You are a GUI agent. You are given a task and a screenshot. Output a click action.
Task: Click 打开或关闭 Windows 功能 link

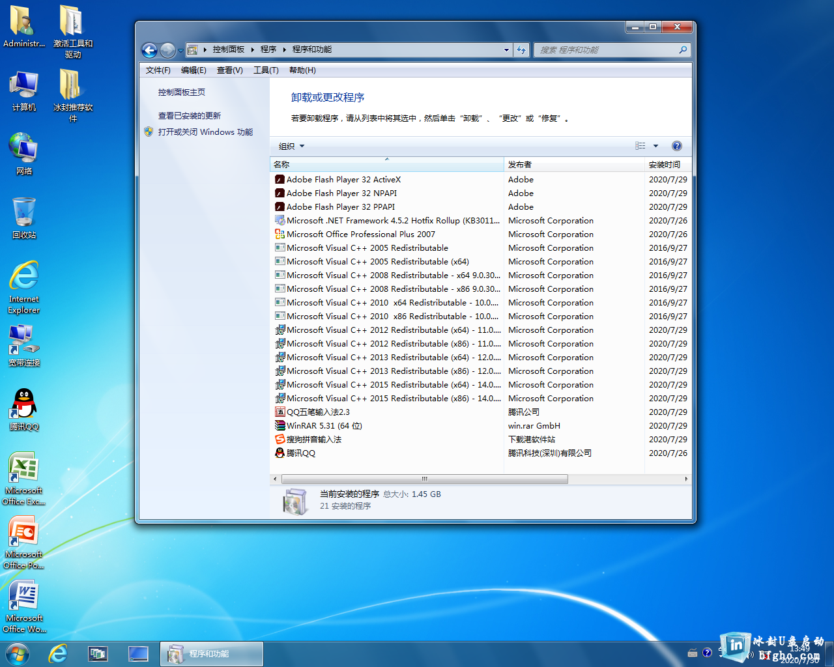[x=205, y=132]
